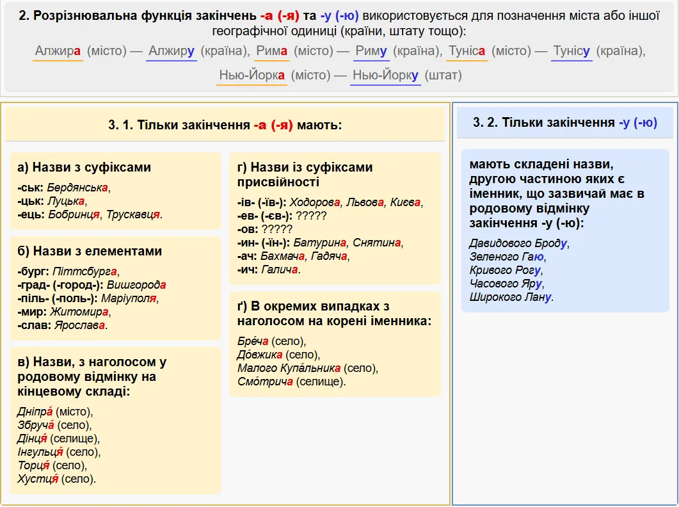679x507 pixels.
Task: Select Торця (село) example
Action: coord(52,465)
